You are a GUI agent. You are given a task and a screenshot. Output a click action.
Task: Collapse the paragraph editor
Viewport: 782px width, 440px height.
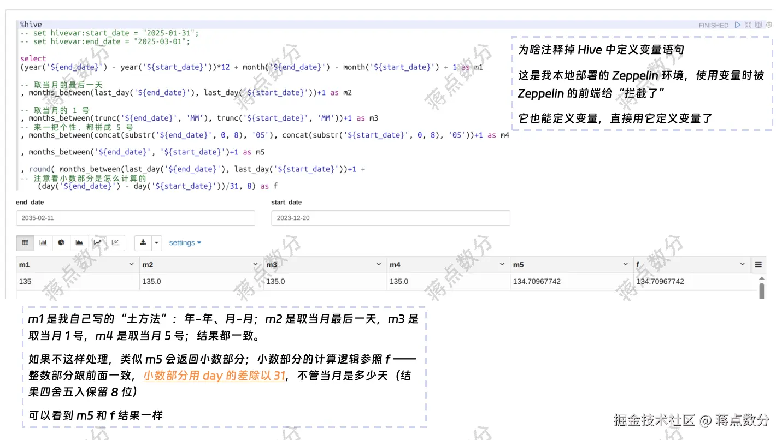click(748, 25)
